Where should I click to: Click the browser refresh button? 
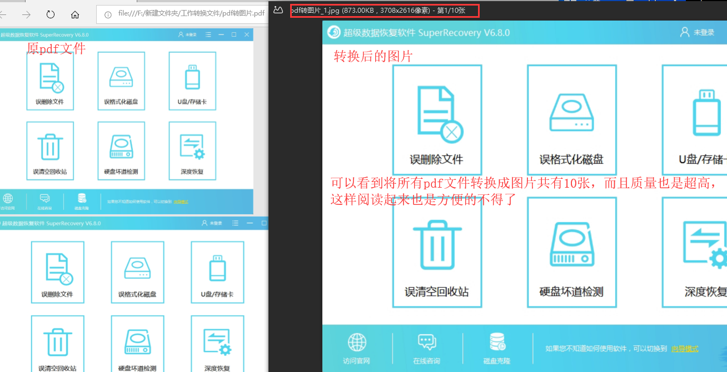(x=51, y=14)
